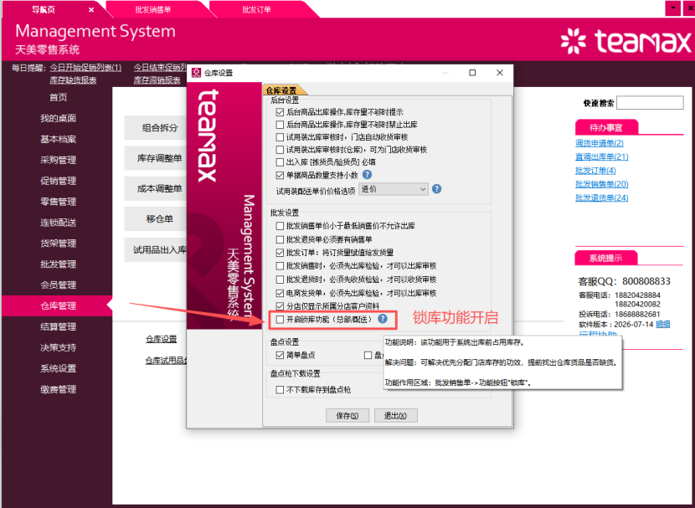Screen dimensions: 695x508
Task: Click help icon beside 开启锁库功能
Action: pos(383,319)
